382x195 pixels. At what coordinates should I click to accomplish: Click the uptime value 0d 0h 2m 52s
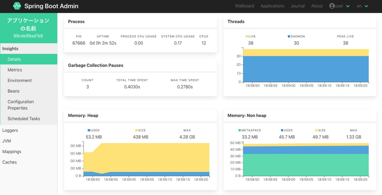(x=103, y=43)
